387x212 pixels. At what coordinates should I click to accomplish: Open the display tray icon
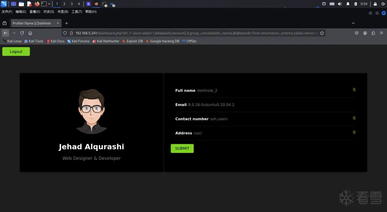point(324,4)
